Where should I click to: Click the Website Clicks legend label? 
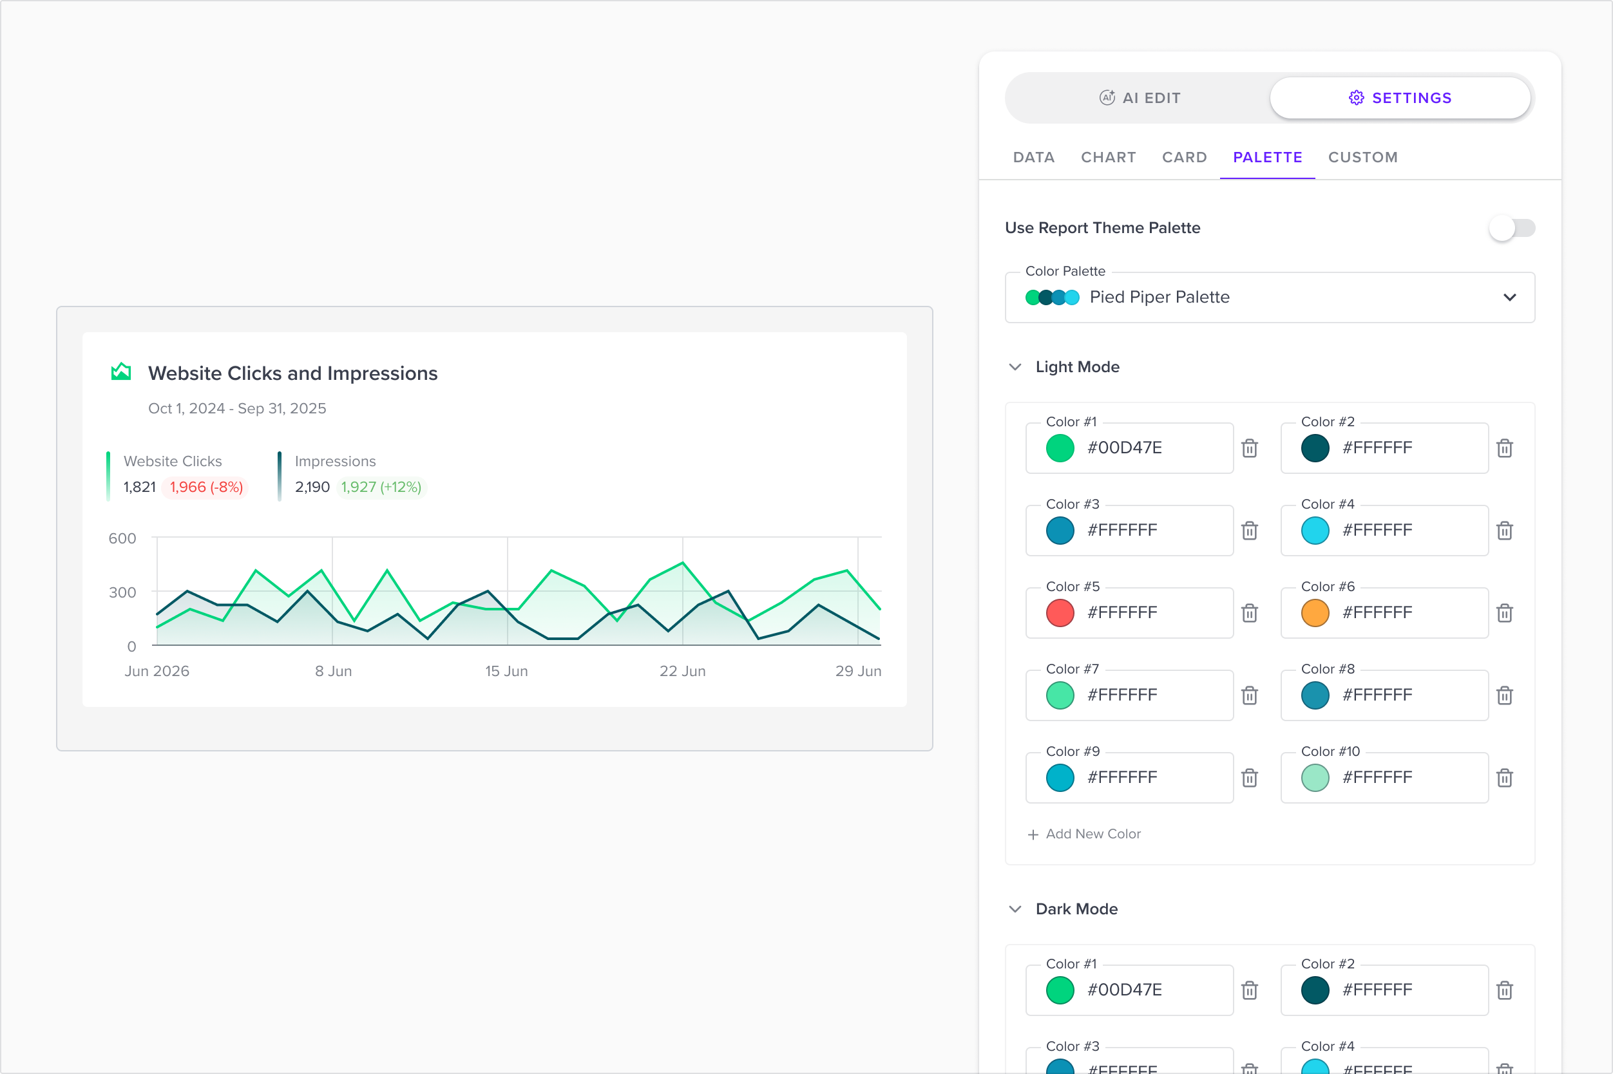(x=173, y=461)
